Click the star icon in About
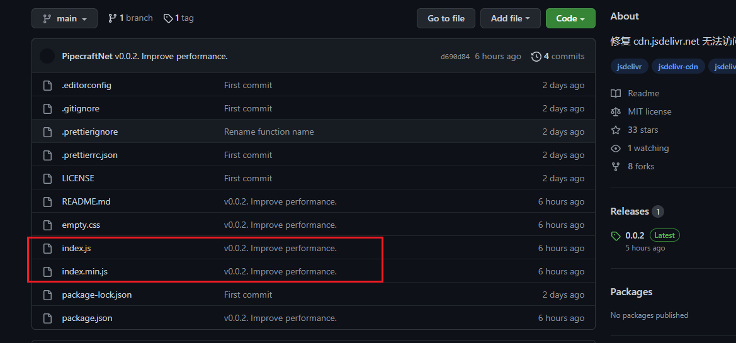Viewport: 736px width, 343px height. tap(616, 130)
